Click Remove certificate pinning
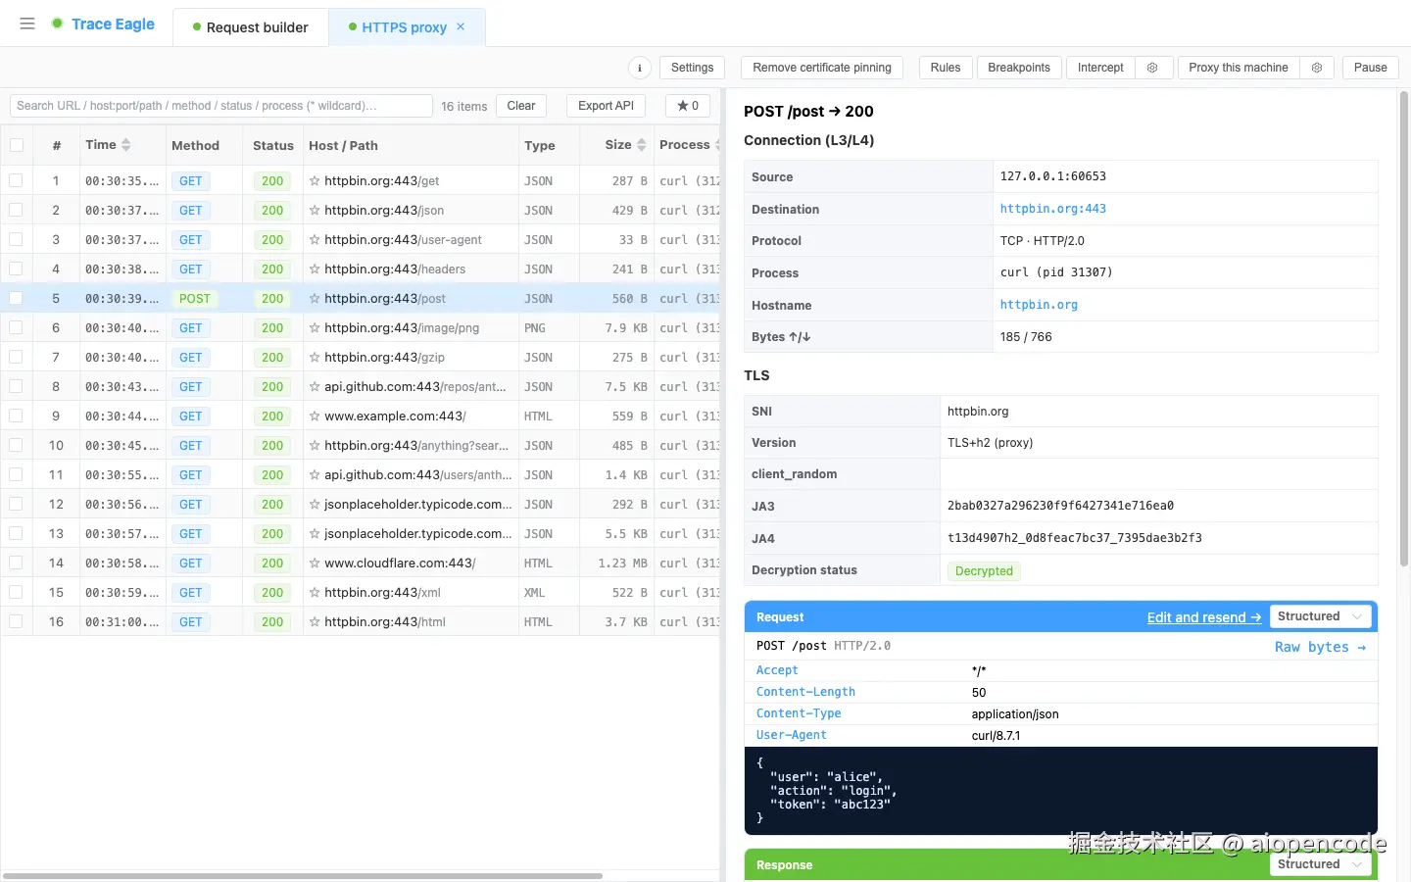This screenshot has width=1411, height=882. coord(822,68)
